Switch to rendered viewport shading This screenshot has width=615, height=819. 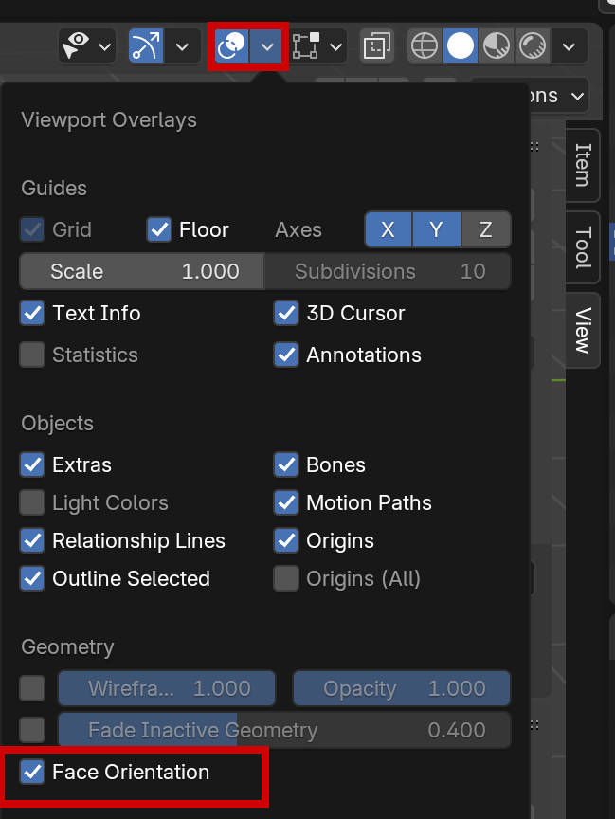click(533, 45)
